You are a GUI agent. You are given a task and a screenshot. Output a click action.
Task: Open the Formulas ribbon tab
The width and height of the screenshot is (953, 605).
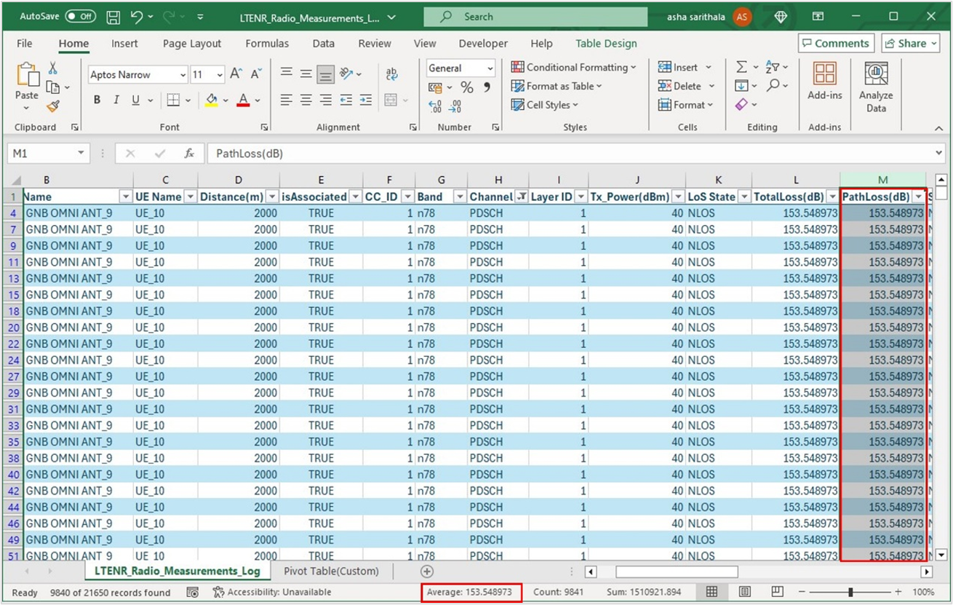267,44
